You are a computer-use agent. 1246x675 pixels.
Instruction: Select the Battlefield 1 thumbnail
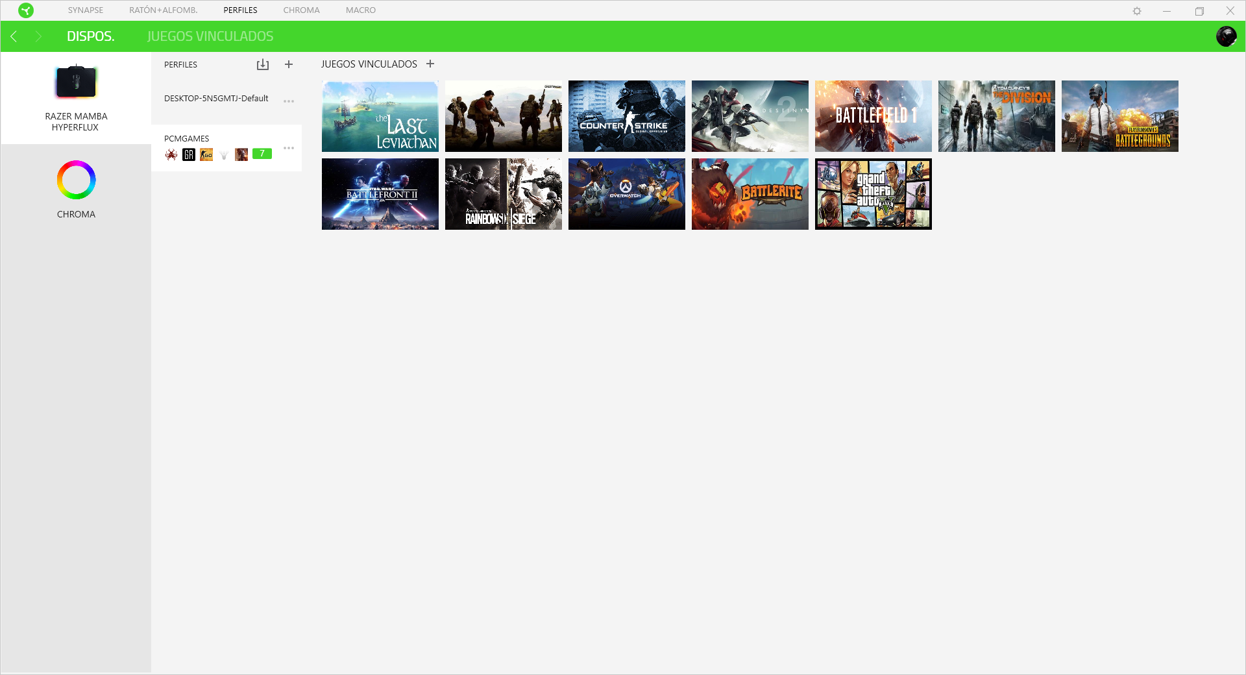click(873, 116)
